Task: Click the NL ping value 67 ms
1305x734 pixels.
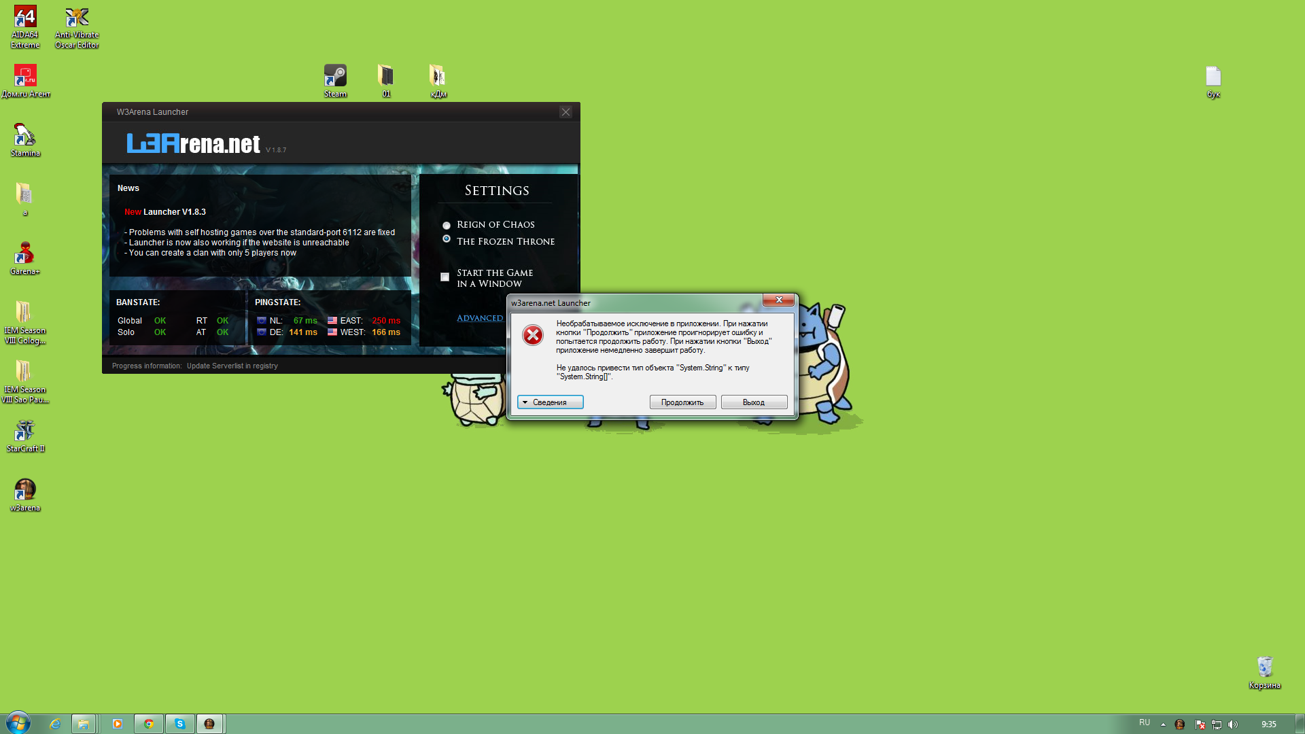Action: pyautogui.click(x=305, y=321)
